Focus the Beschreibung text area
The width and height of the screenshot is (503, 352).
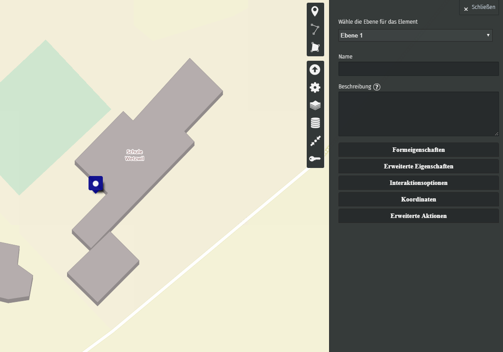418,114
